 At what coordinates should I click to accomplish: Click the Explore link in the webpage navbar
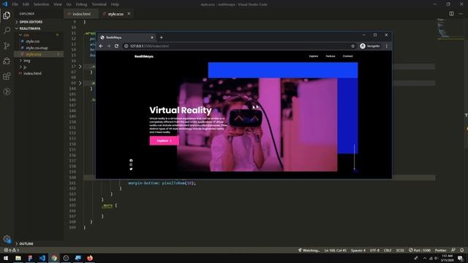point(314,56)
